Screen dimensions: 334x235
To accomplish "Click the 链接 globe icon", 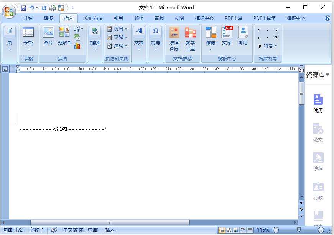I will coord(95,31).
